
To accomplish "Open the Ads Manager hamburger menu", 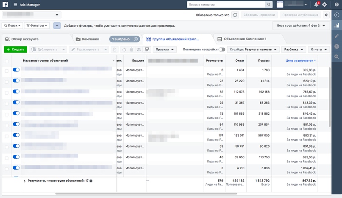I will 15,5.
